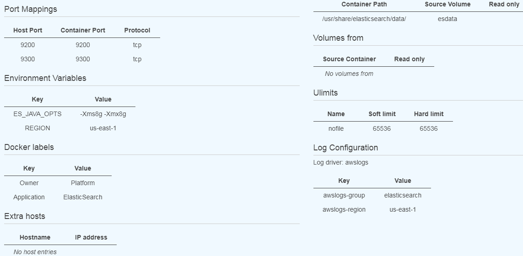523x256 pixels.
Task: Click the Hard limit 65536 value
Action: coord(429,128)
